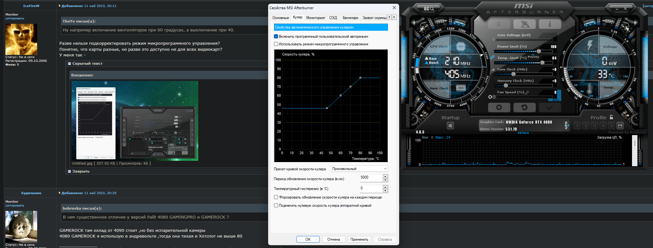Click the post icon before IceFireW's post date
Image resolution: width=653 pixels, height=248 pixels.
pos(59,6)
